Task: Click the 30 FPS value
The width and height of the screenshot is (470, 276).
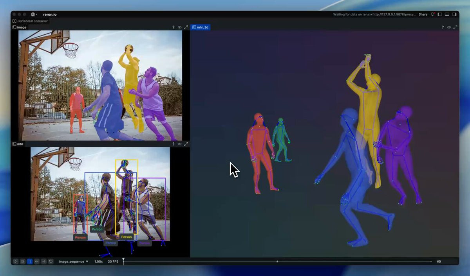Action: click(x=113, y=262)
